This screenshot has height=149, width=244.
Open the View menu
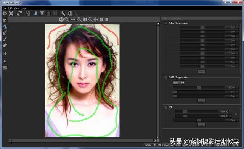[x=16, y=8]
